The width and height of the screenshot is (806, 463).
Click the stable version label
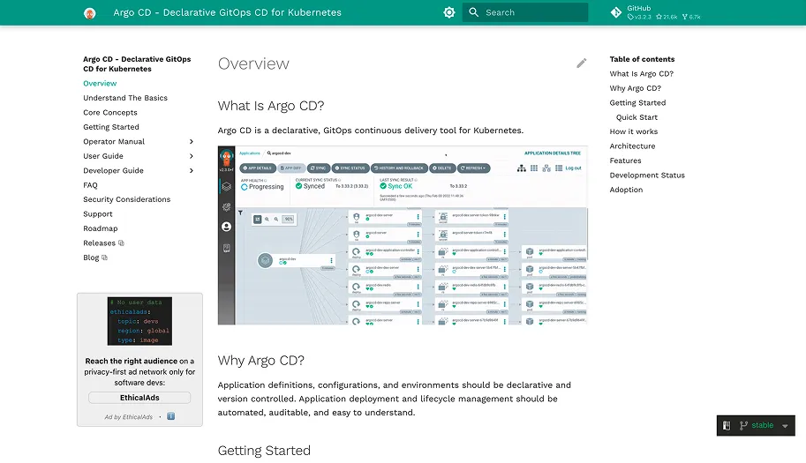pyautogui.click(x=763, y=425)
